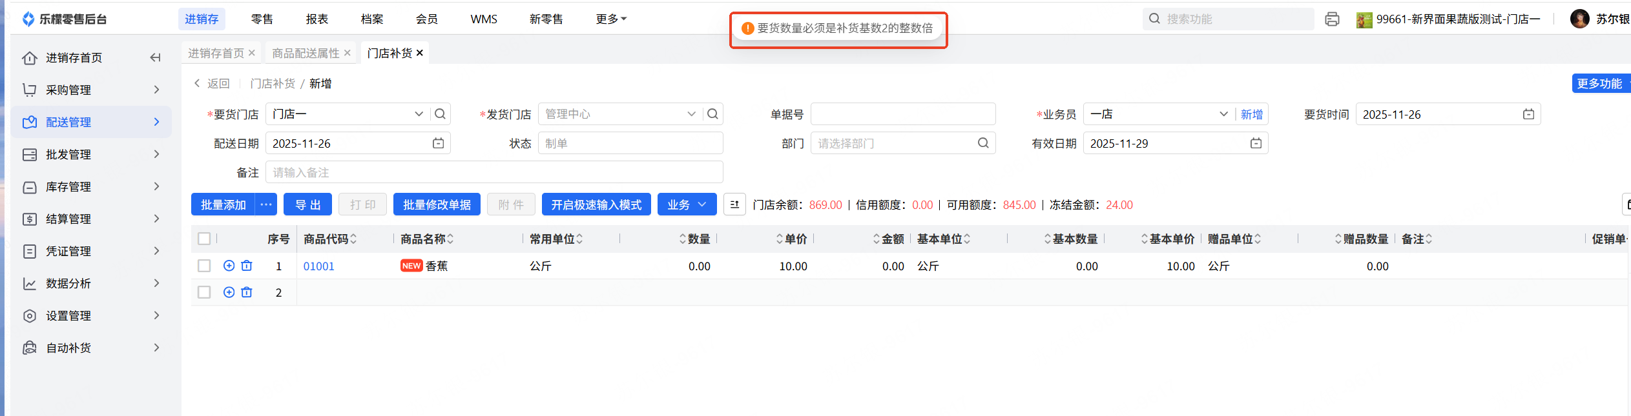The height and width of the screenshot is (416, 1631).
Task: Click the search icon in 部门 field
Action: click(983, 143)
